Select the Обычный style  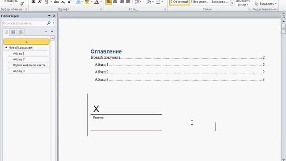tap(180, 2)
